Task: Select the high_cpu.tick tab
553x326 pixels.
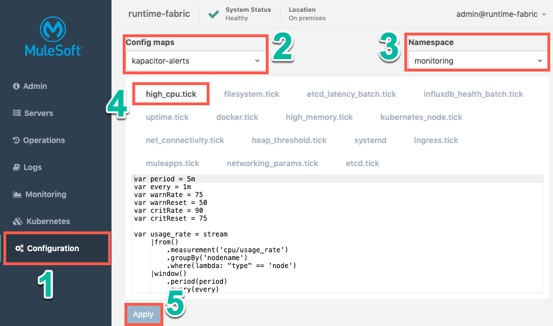Action: (171, 94)
